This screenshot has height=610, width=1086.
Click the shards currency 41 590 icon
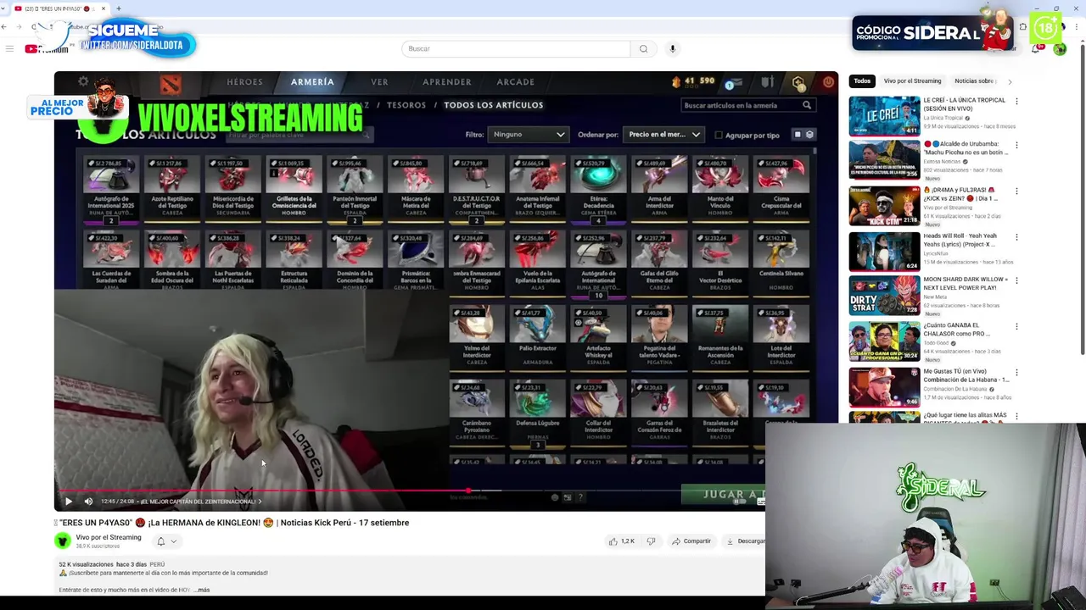point(676,81)
